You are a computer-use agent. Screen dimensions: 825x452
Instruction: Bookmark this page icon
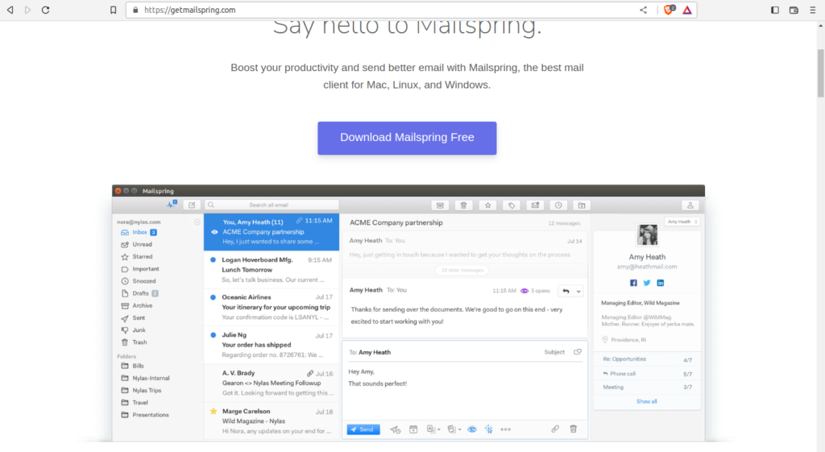tap(113, 10)
